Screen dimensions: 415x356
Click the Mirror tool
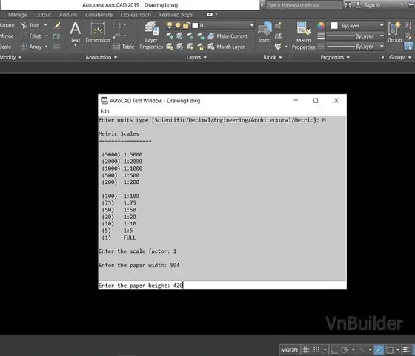click(x=7, y=36)
